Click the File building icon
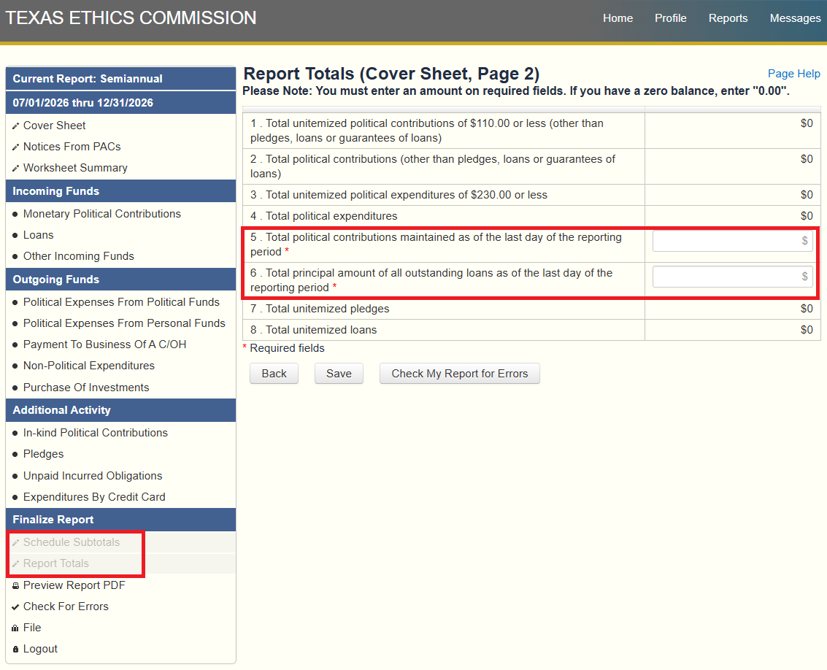 tap(15, 628)
